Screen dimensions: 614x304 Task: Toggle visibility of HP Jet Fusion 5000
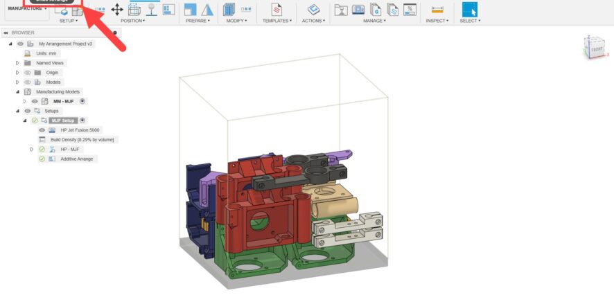(42, 130)
